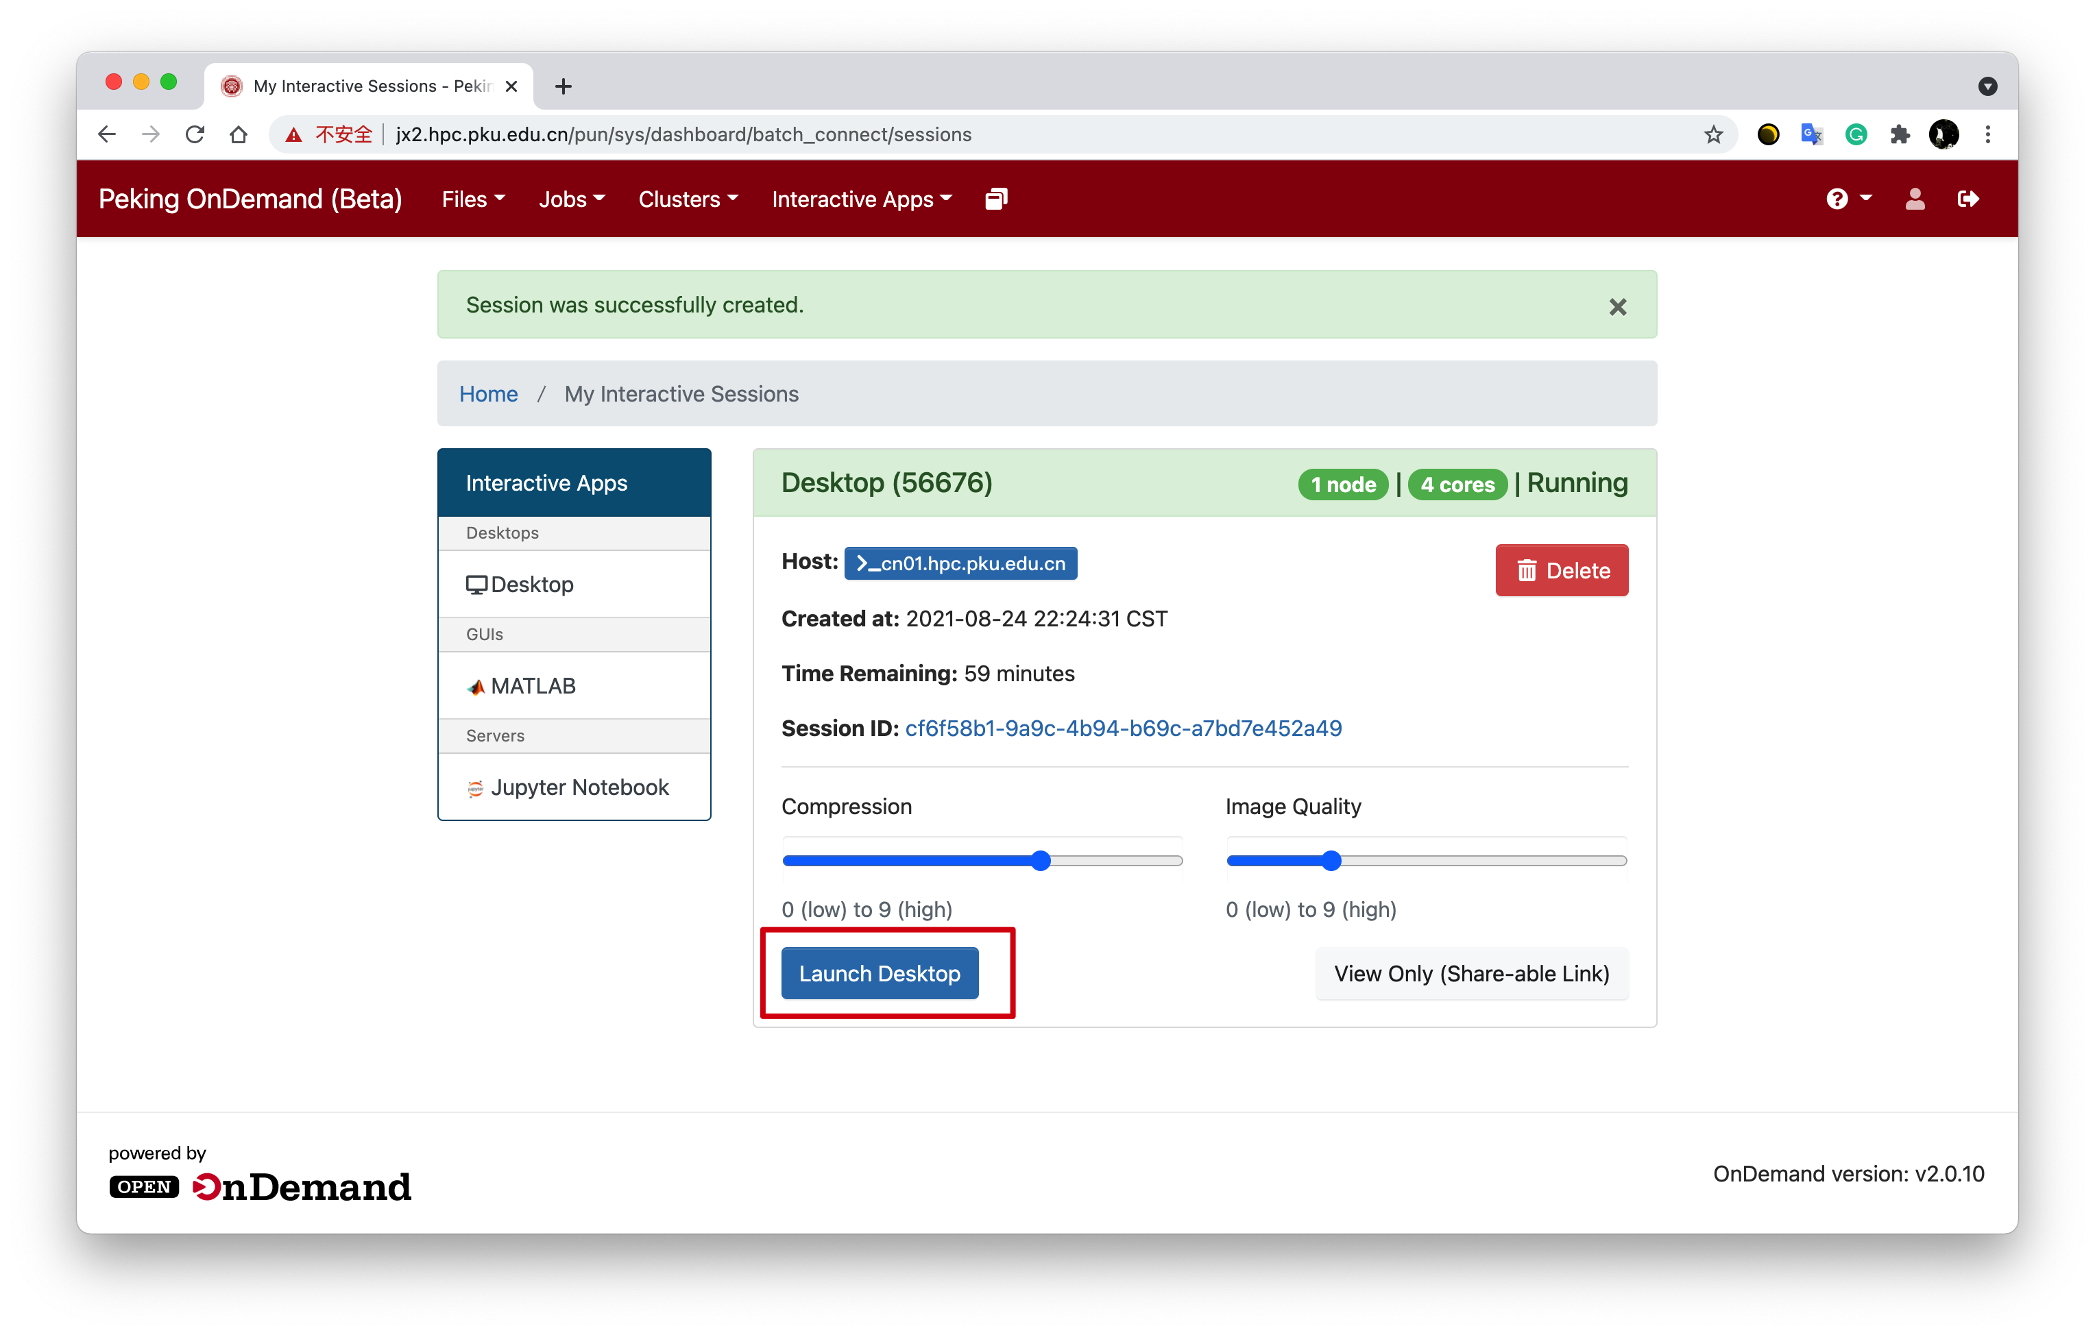The image size is (2095, 1335).
Task: Expand the Interactive Apps navbar menu
Action: click(861, 199)
